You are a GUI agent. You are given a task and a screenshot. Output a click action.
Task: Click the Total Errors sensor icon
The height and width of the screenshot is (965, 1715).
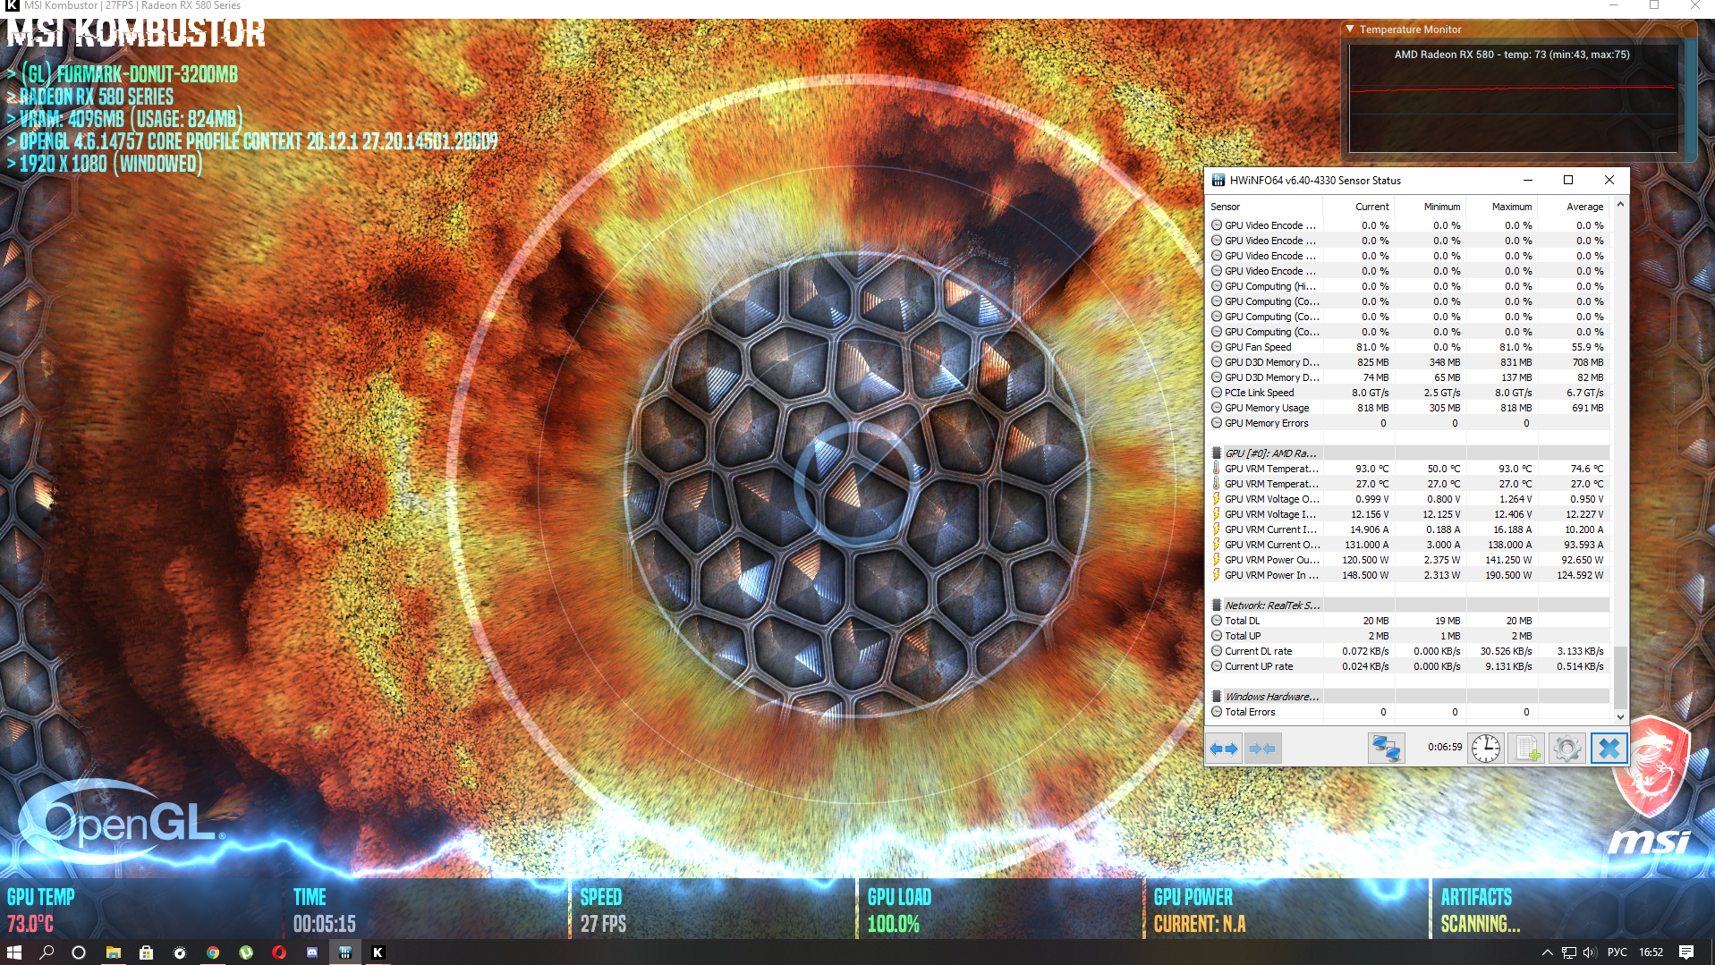[x=1217, y=712]
